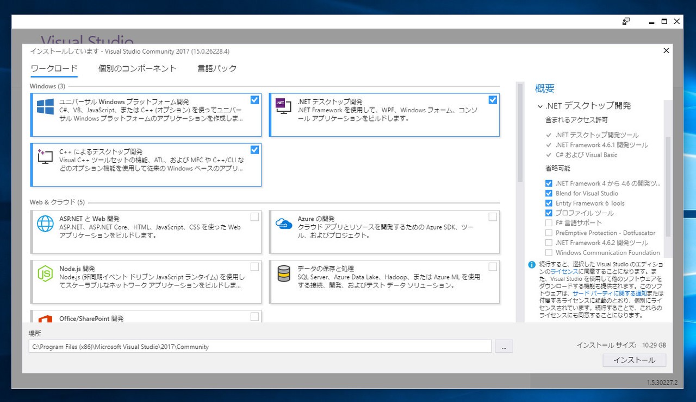Open the ライセンス link

tap(564, 271)
